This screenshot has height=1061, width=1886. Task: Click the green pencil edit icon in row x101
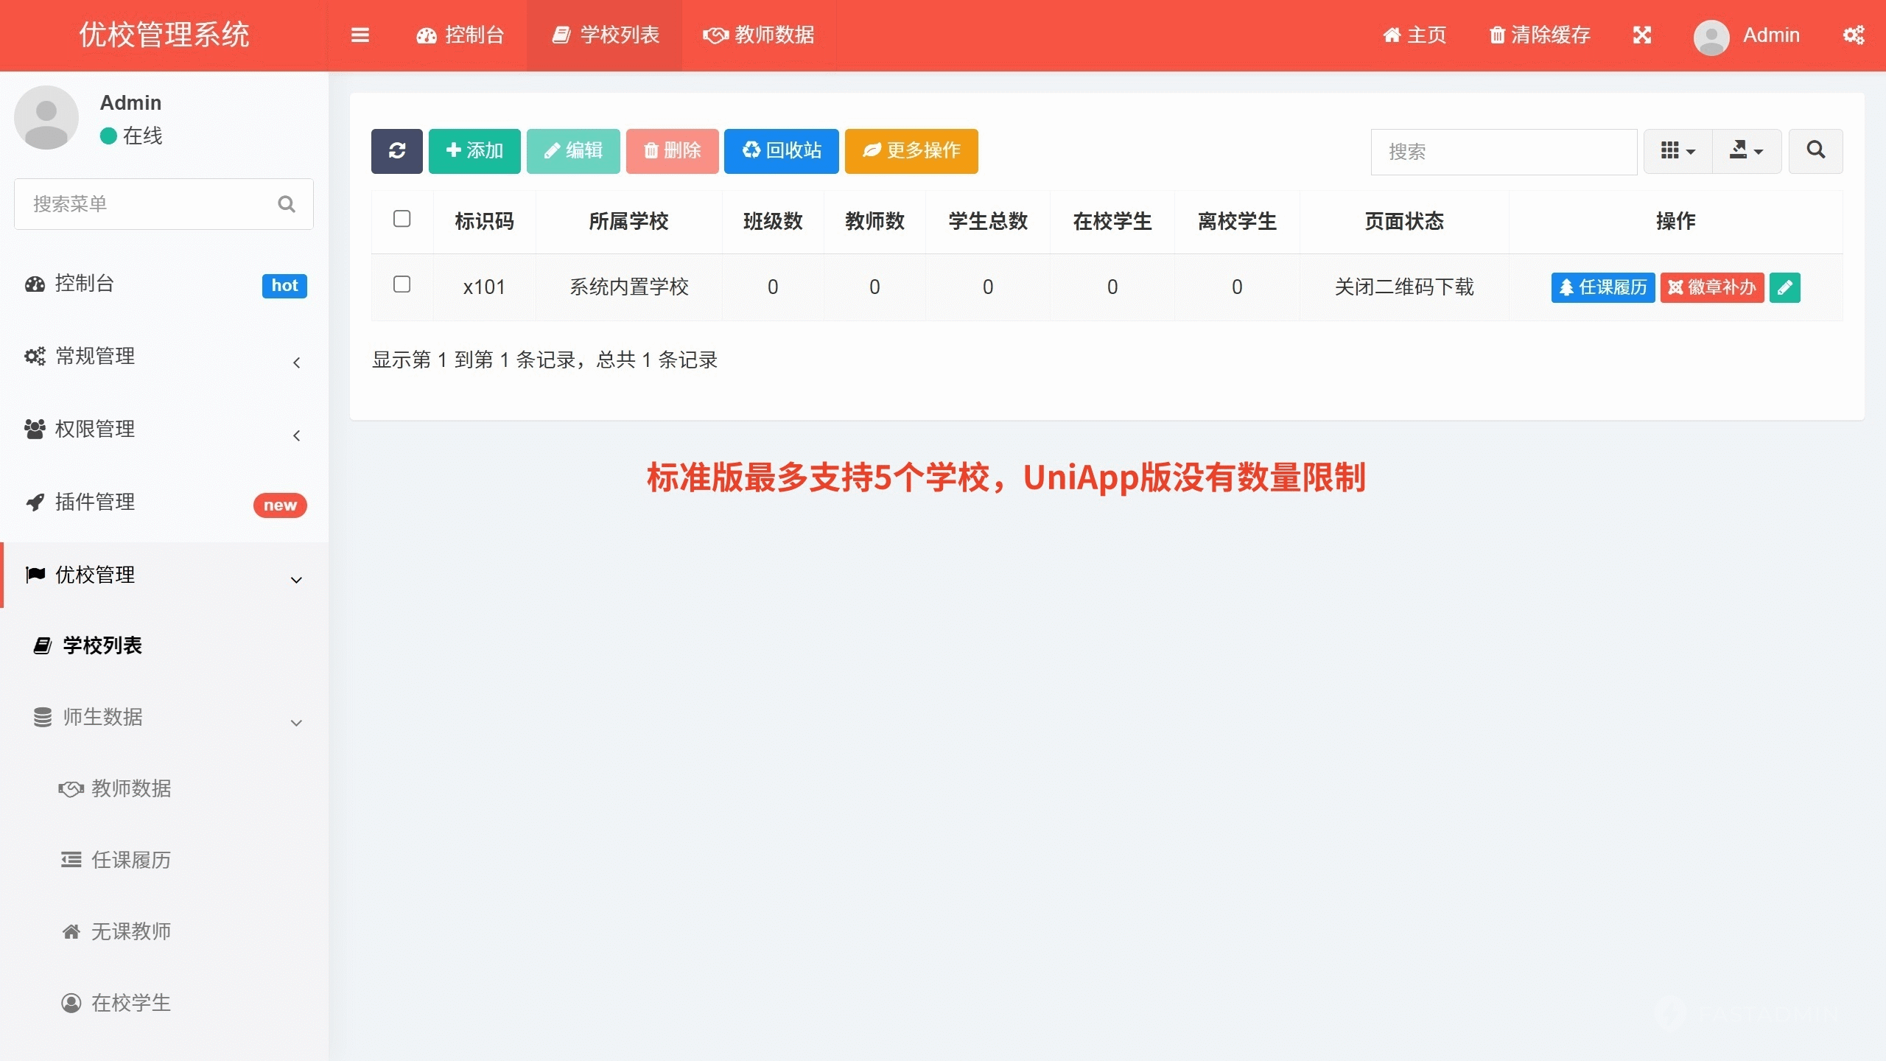point(1784,287)
